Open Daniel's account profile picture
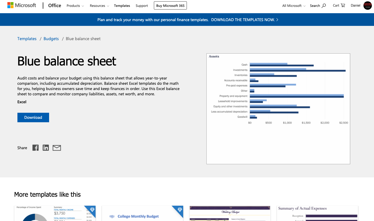This screenshot has height=221, width=374. [x=367, y=6]
